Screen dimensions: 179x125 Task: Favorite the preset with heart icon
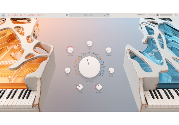tap(71, 15)
